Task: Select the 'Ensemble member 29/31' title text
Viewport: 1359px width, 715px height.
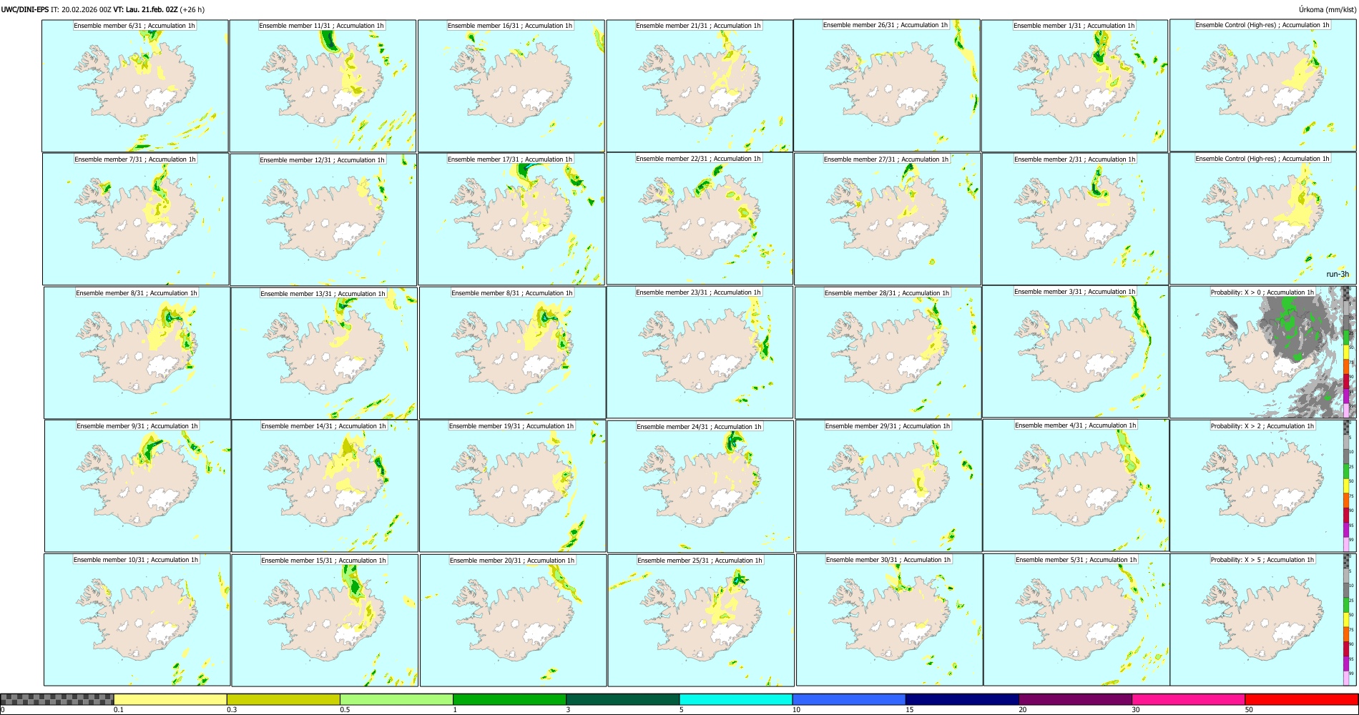Action: click(888, 426)
